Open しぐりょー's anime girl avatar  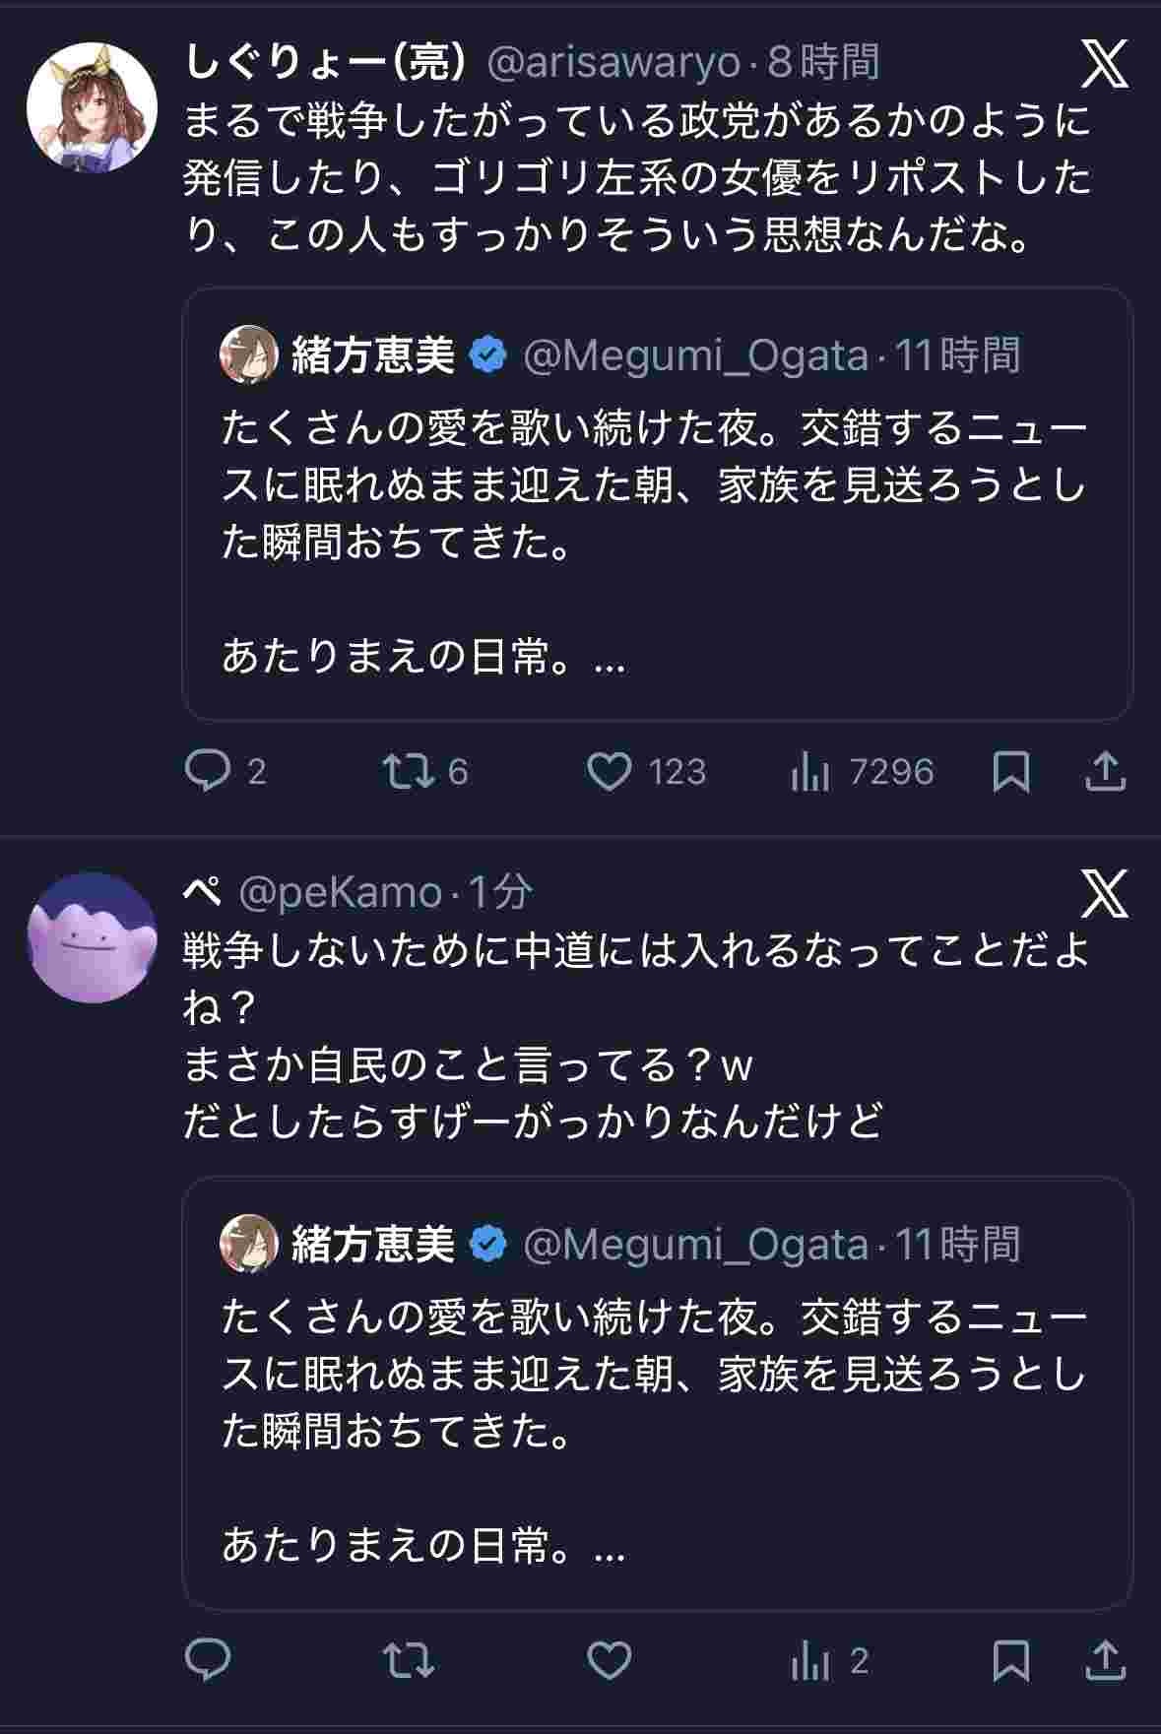(x=92, y=106)
